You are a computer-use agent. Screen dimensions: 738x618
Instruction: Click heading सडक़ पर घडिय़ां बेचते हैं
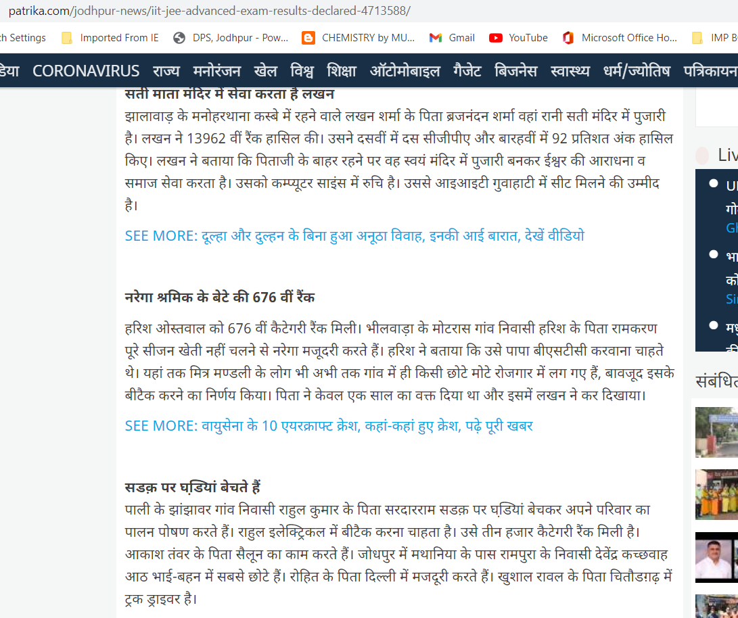pos(193,488)
